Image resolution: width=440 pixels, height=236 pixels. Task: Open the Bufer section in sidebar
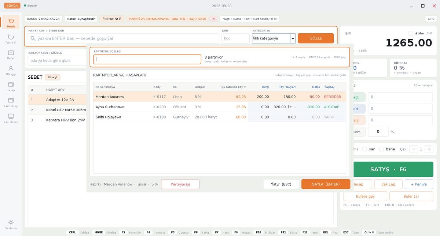[11, 55]
